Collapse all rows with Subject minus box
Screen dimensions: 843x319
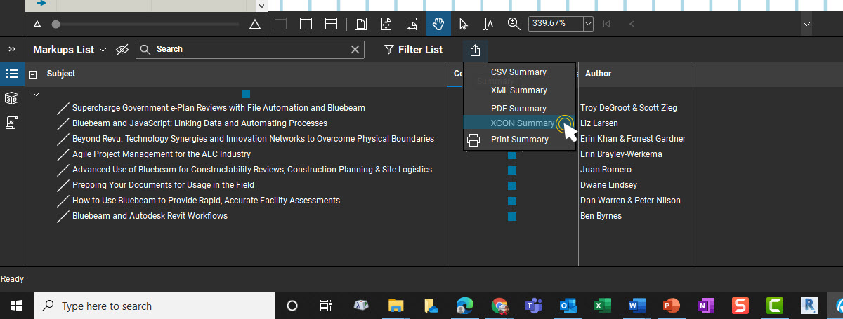coord(32,74)
